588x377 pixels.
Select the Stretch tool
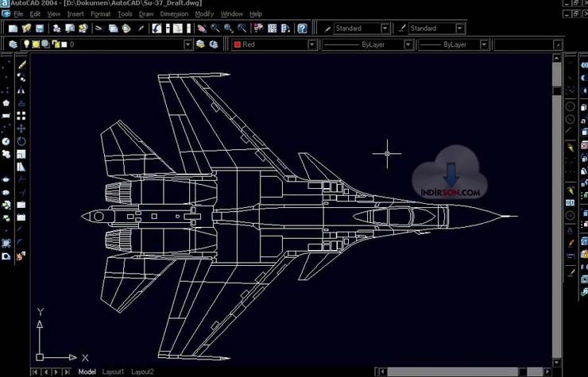21,167
